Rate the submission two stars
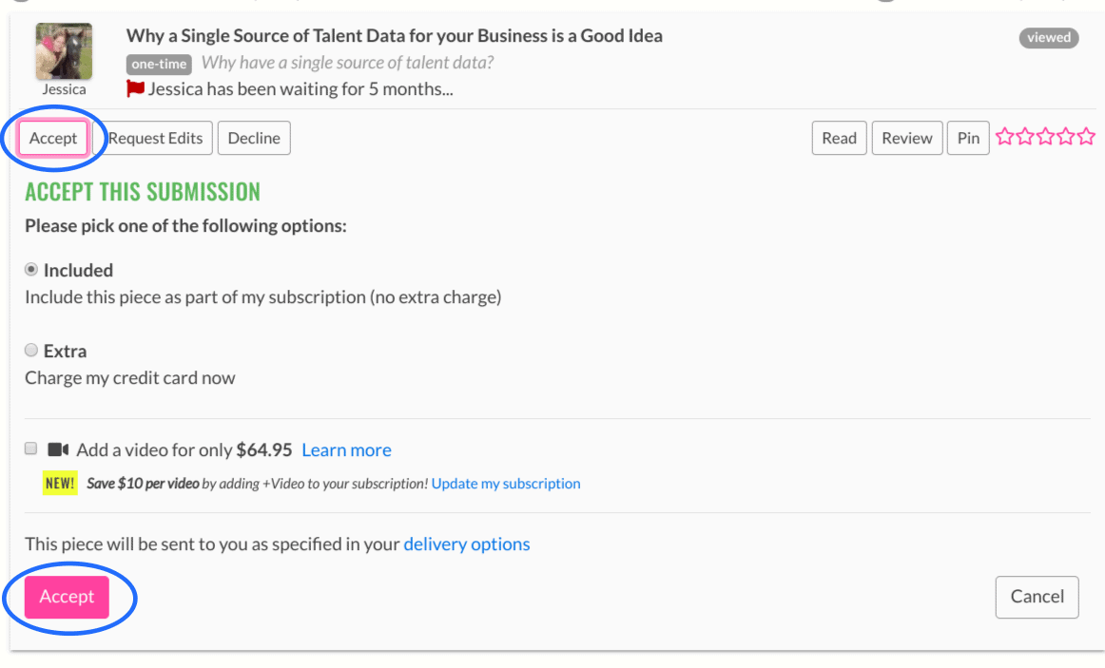 click(x=1025, y=137)
